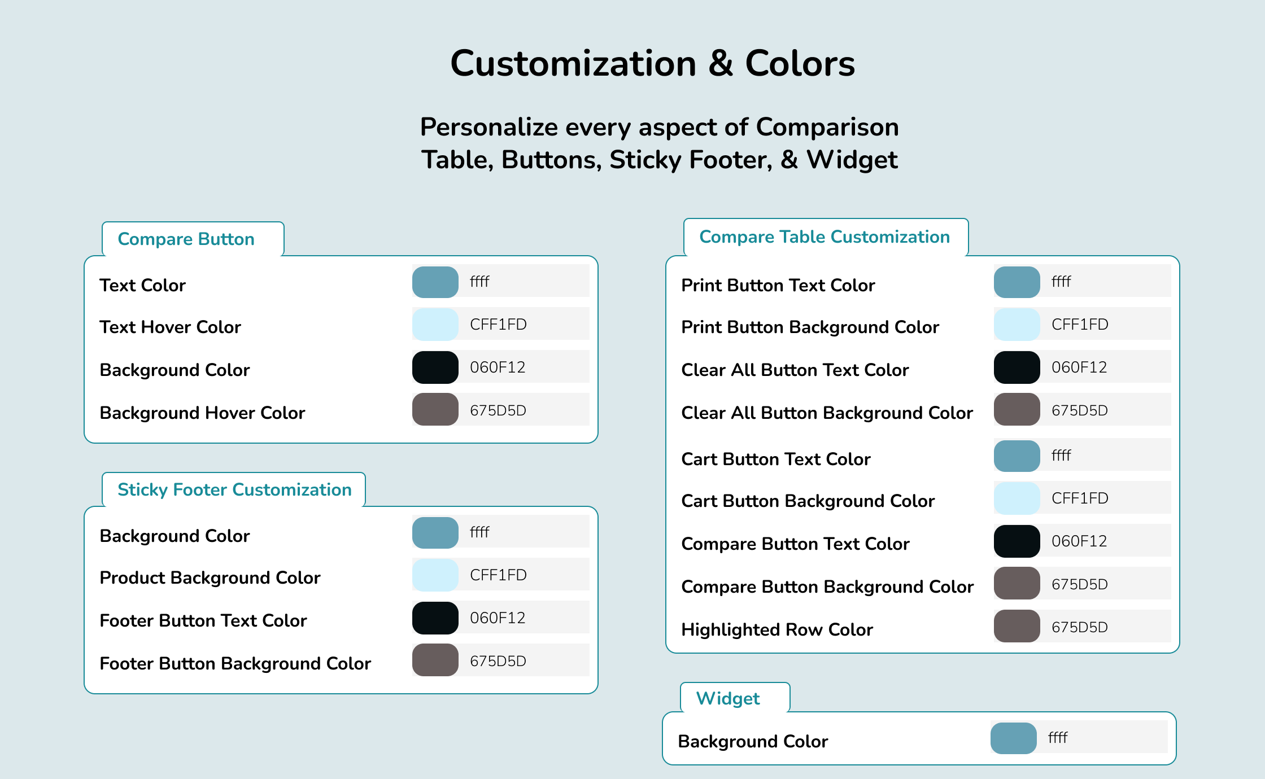Open the Highlighted Row Color swatch
Screen dimensions: 1265x779
[x=1017, y=627]
